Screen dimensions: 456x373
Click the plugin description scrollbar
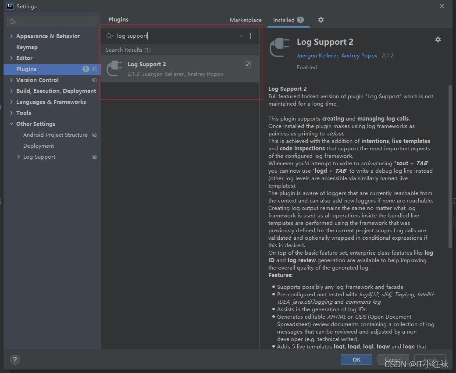[x=450, y=166]
